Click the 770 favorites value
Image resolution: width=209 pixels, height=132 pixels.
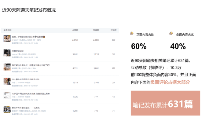(96, 111)
